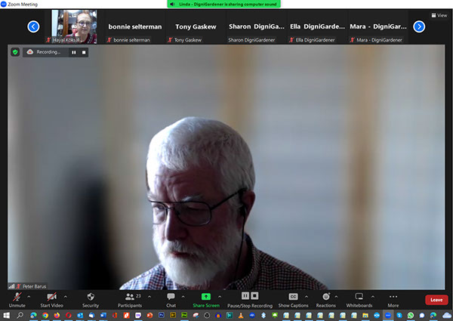Select Ella DigniGardener participant tile
The width and height of the screenshot is (453, 321).
317,26
